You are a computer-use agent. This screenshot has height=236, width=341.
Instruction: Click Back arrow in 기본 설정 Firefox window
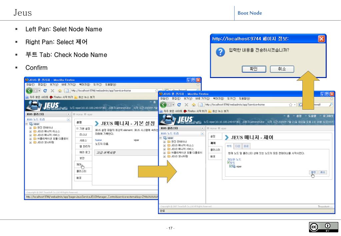click(x=29, y=90)
